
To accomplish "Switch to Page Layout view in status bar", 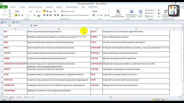I will pyautogui.click(x=156, y=100).
